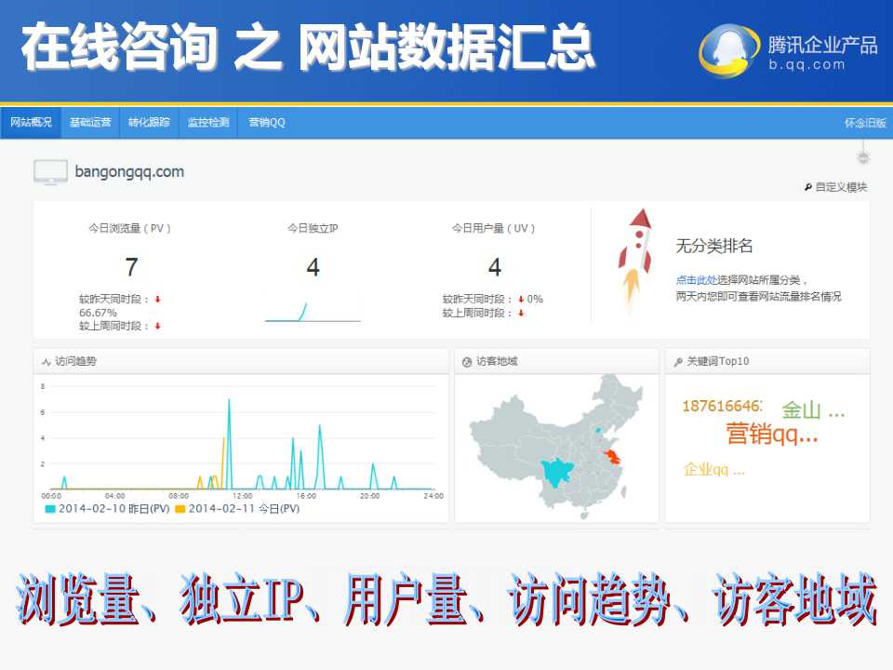Screen dimensions: 893x670
Task: Select the 转化跟踪 tab
Action: pos(149,123)
